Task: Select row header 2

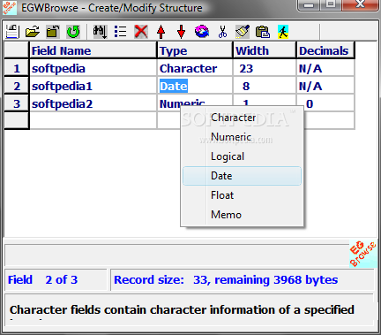Action: click(x=17, y=86)
